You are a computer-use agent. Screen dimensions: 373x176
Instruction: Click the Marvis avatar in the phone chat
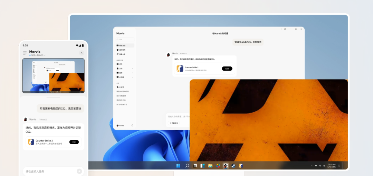pyautogui.click(x=26, y=119)
